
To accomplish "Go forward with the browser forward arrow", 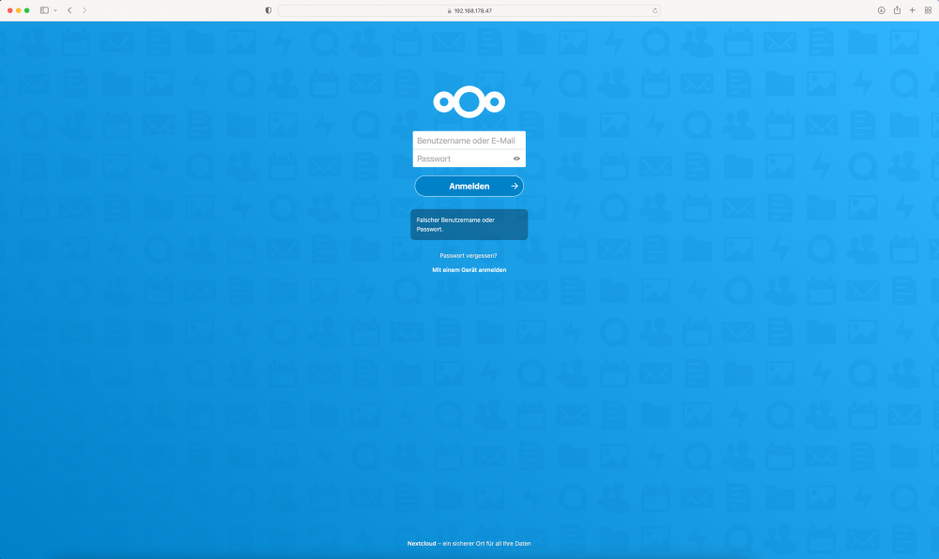I will click(85, 10).
